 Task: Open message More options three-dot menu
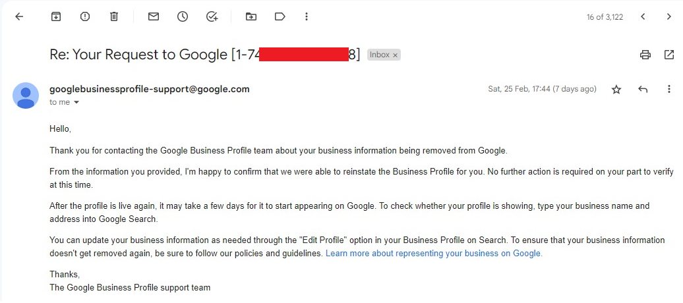[669, 90]
